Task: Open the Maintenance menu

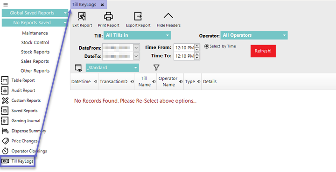Action: pyautogui.click(x=35, y=33)
